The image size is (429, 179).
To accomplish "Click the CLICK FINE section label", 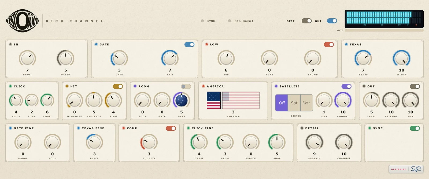I will 203,128.
